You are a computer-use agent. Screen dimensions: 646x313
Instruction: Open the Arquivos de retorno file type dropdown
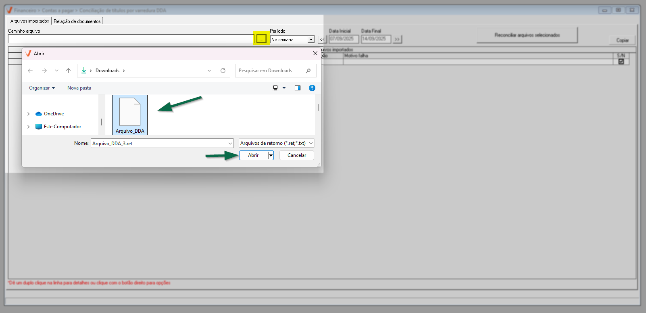(x=276, y=143)
